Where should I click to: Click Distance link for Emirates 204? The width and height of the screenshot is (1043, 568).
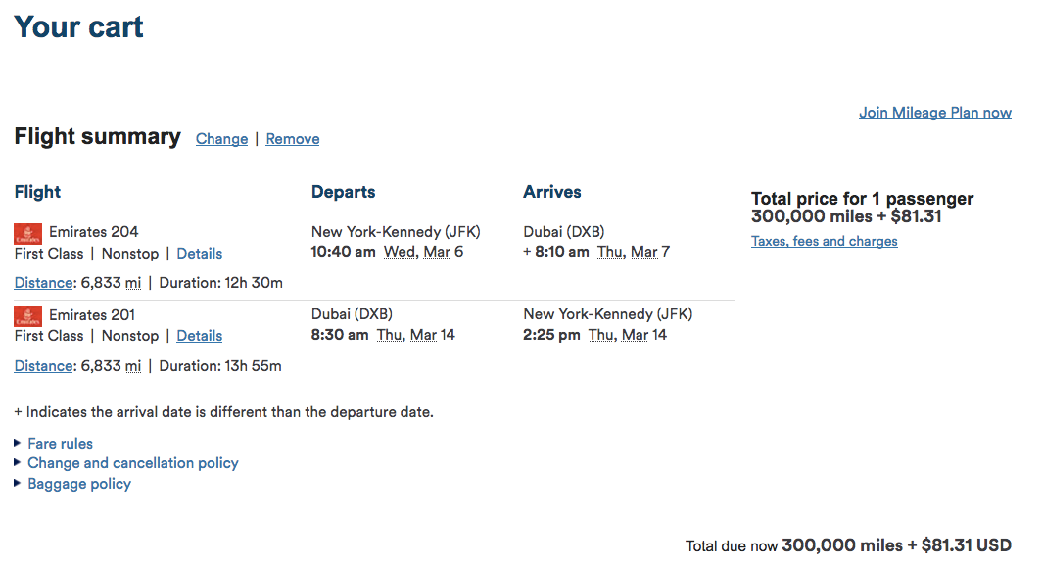(x=43, y=283)
